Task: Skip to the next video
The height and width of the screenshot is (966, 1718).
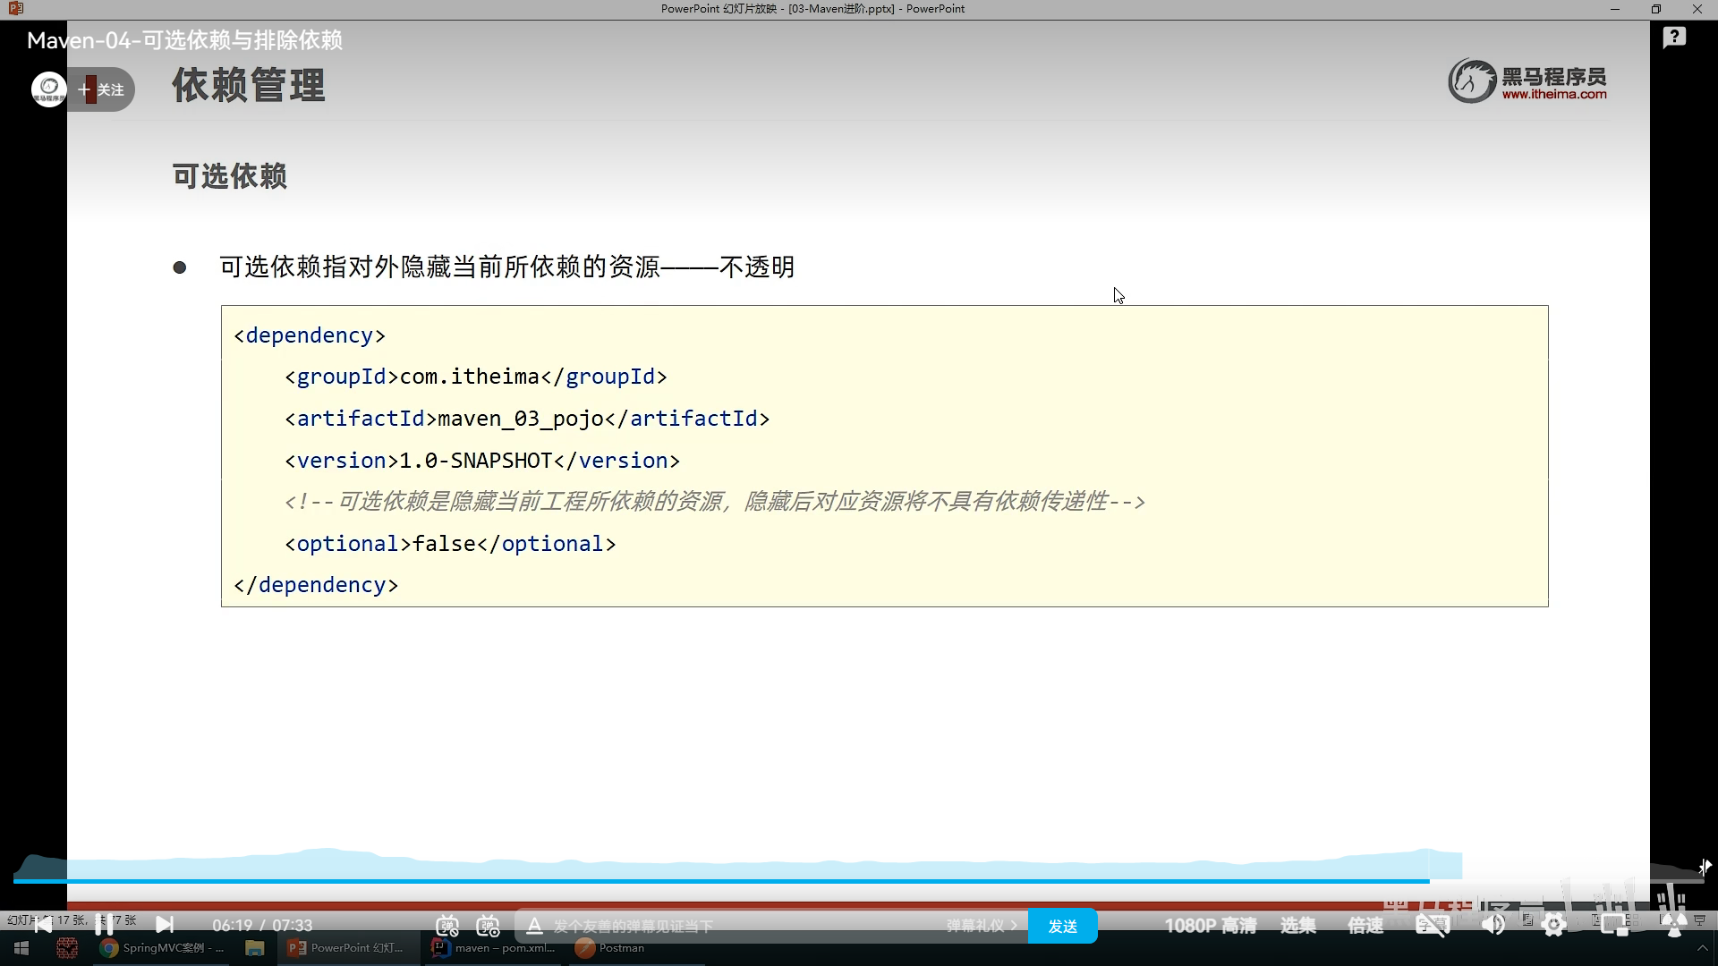Action: pos(165,925)
